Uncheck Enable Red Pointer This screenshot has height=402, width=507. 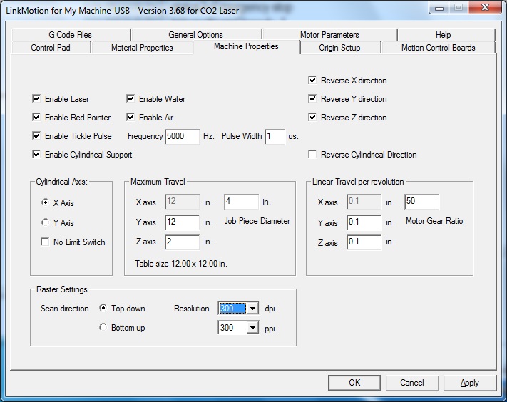(37, 118)
